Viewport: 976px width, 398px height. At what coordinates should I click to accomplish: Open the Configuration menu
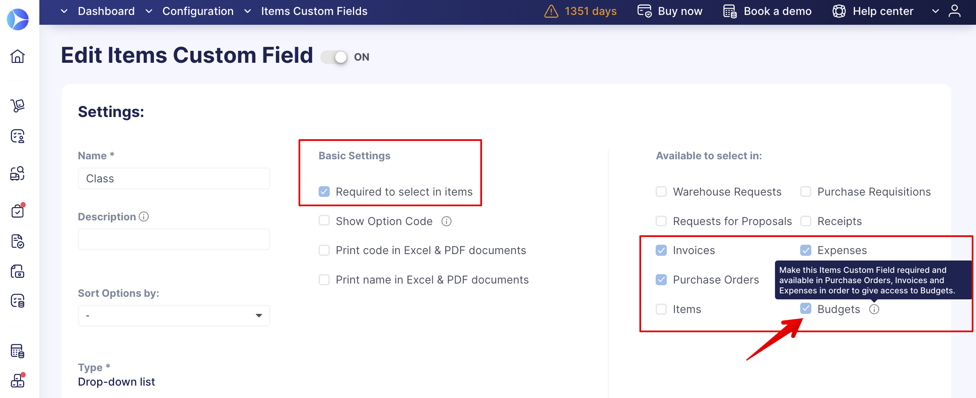(x=198, y=11)
